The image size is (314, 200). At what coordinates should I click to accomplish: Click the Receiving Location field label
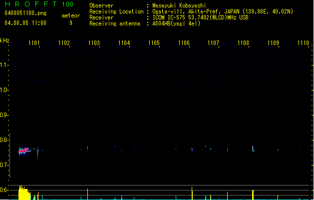[x=116, y=11]
